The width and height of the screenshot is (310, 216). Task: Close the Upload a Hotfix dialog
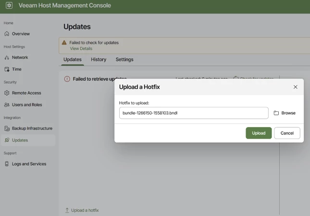click(296, 87)
